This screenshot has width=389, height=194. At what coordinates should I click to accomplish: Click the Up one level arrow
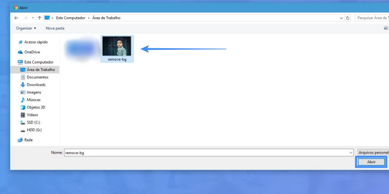pos(39,18)
